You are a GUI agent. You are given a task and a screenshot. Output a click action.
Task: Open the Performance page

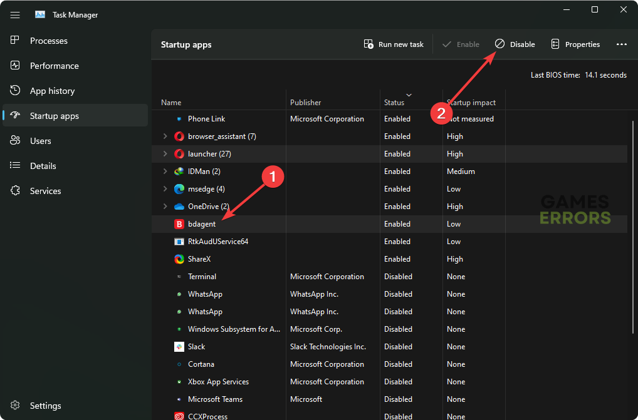54,66
